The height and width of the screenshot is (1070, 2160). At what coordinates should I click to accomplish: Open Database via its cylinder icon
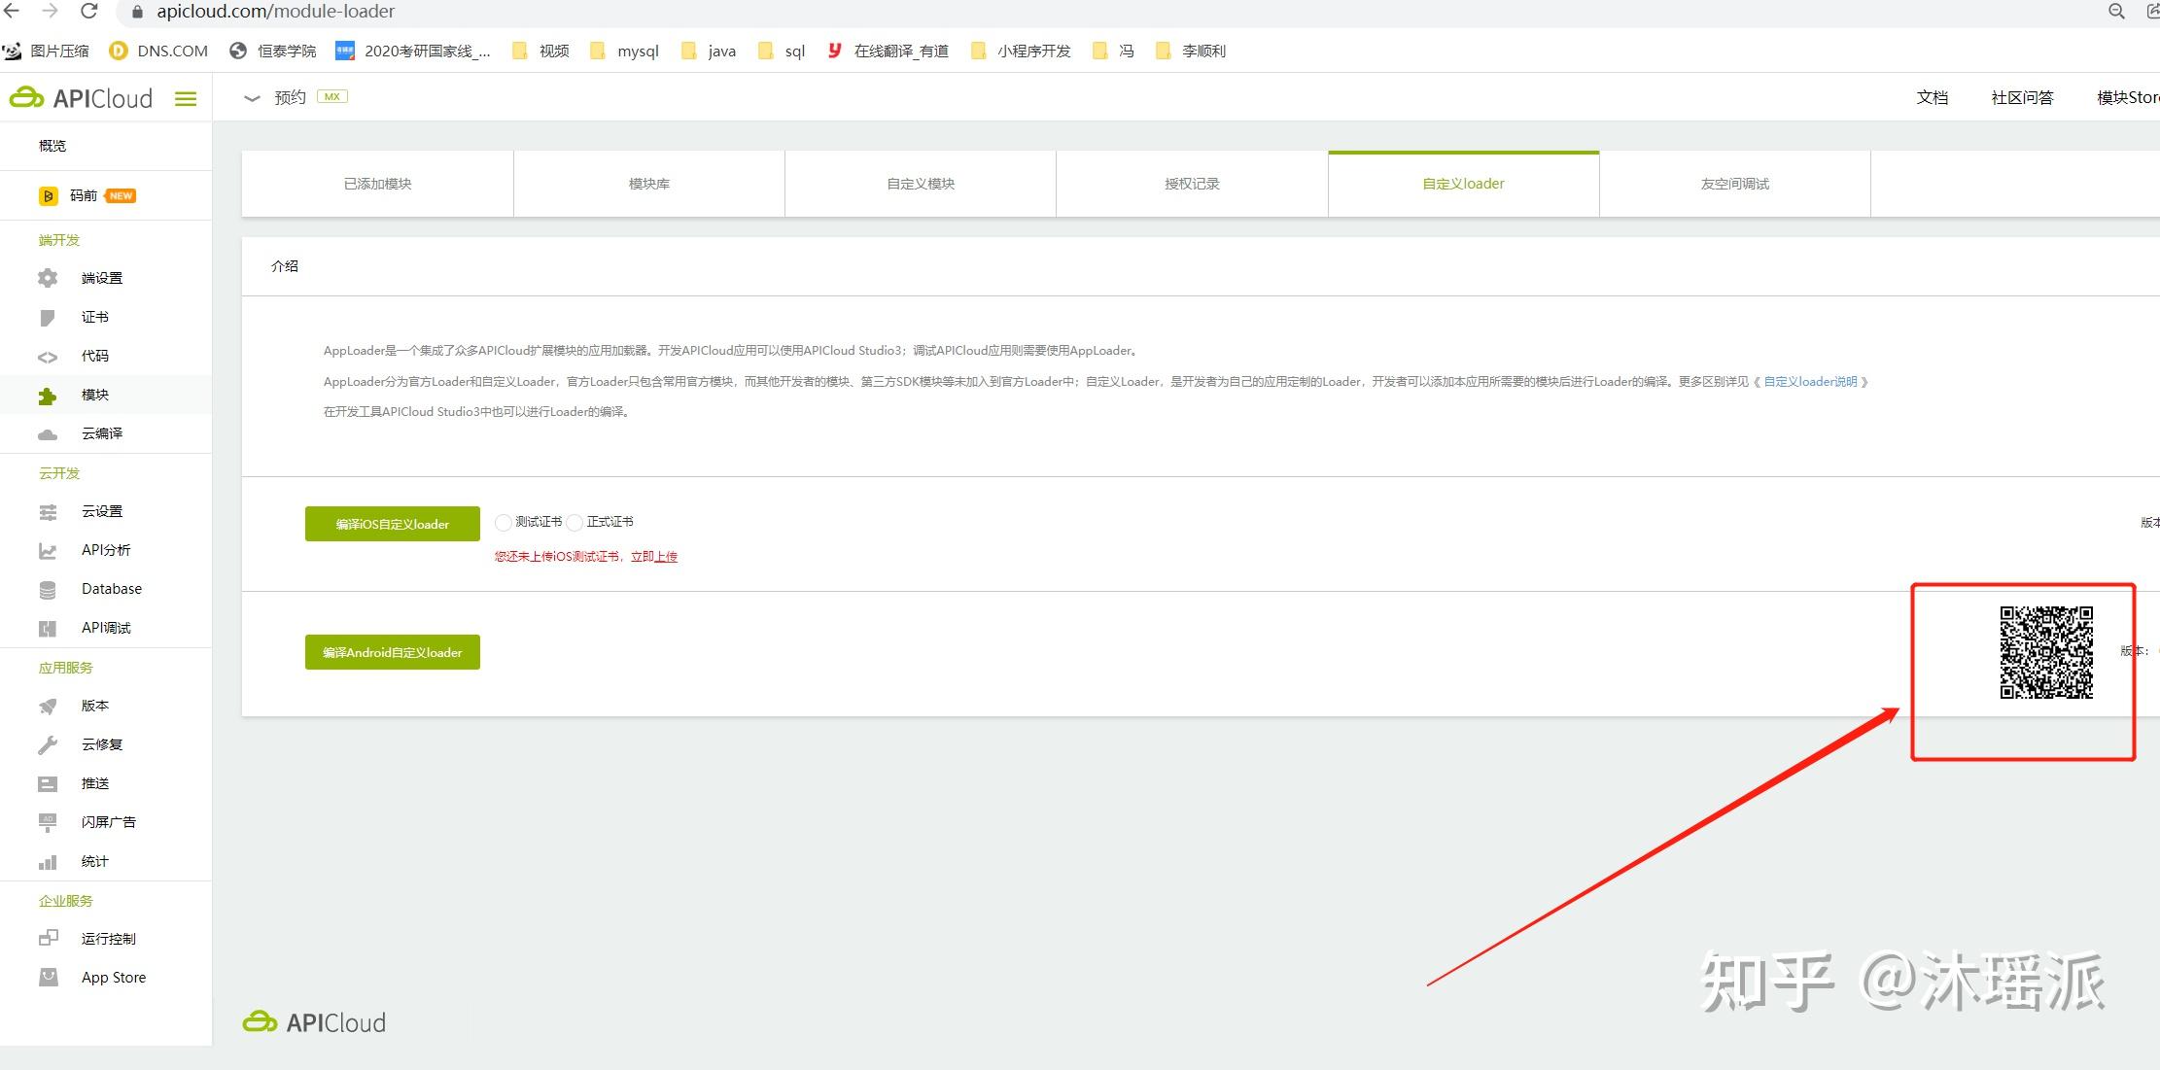coord(48,590)
